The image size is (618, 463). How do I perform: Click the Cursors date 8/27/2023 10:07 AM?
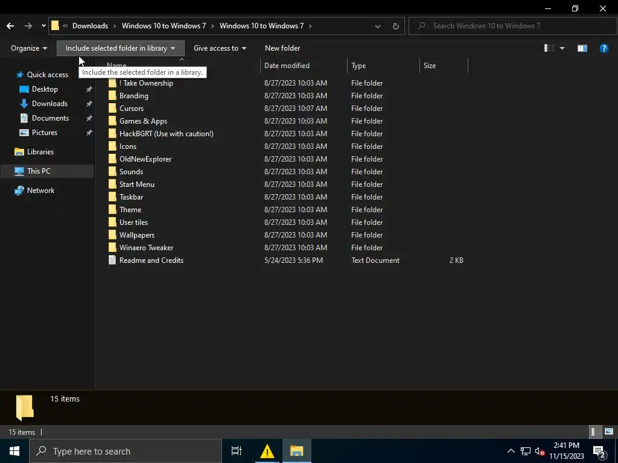296,109
